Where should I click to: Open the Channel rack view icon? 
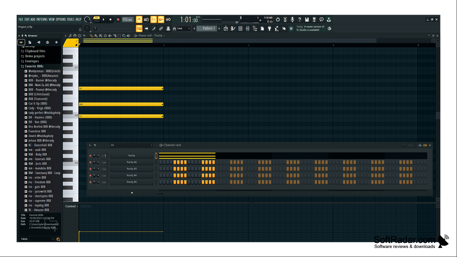pyautogui.click(x=240, y=29)
